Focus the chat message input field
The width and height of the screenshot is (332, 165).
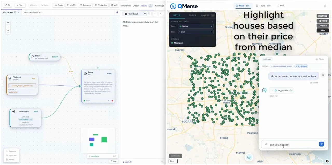(x=293, y=145)
